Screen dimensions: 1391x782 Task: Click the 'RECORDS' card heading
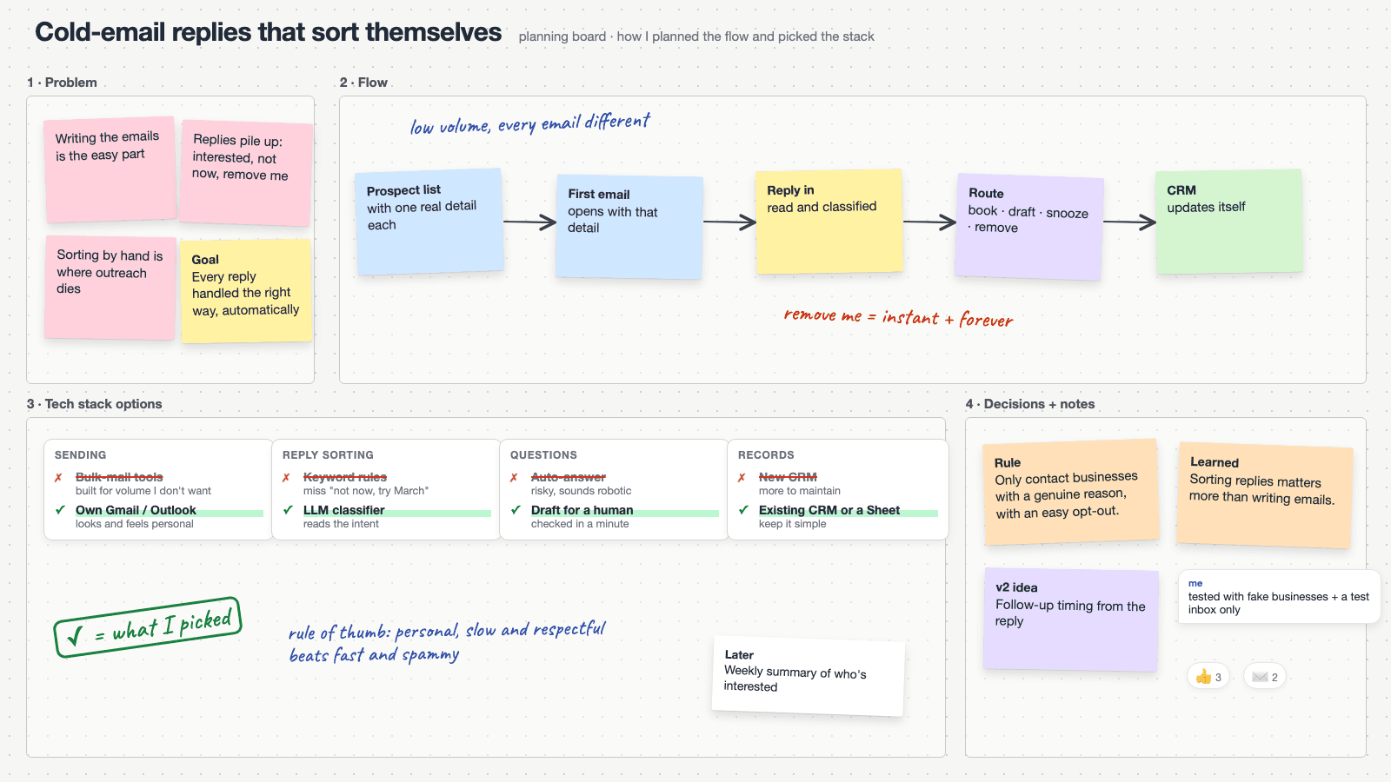pos(766,455)
